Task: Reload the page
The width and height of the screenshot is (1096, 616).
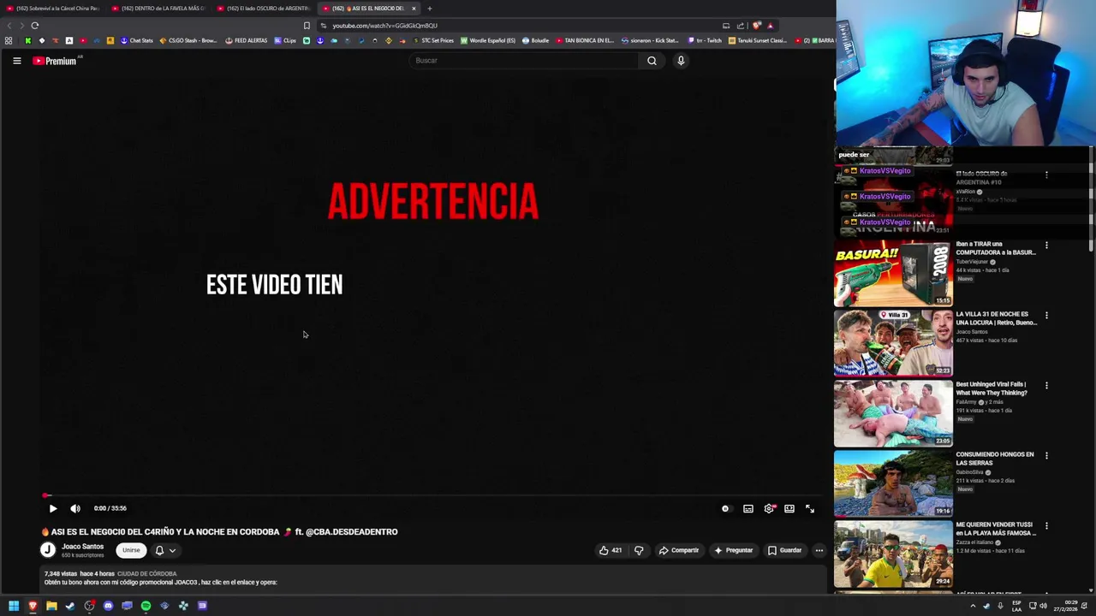Action: coord(35,26)
